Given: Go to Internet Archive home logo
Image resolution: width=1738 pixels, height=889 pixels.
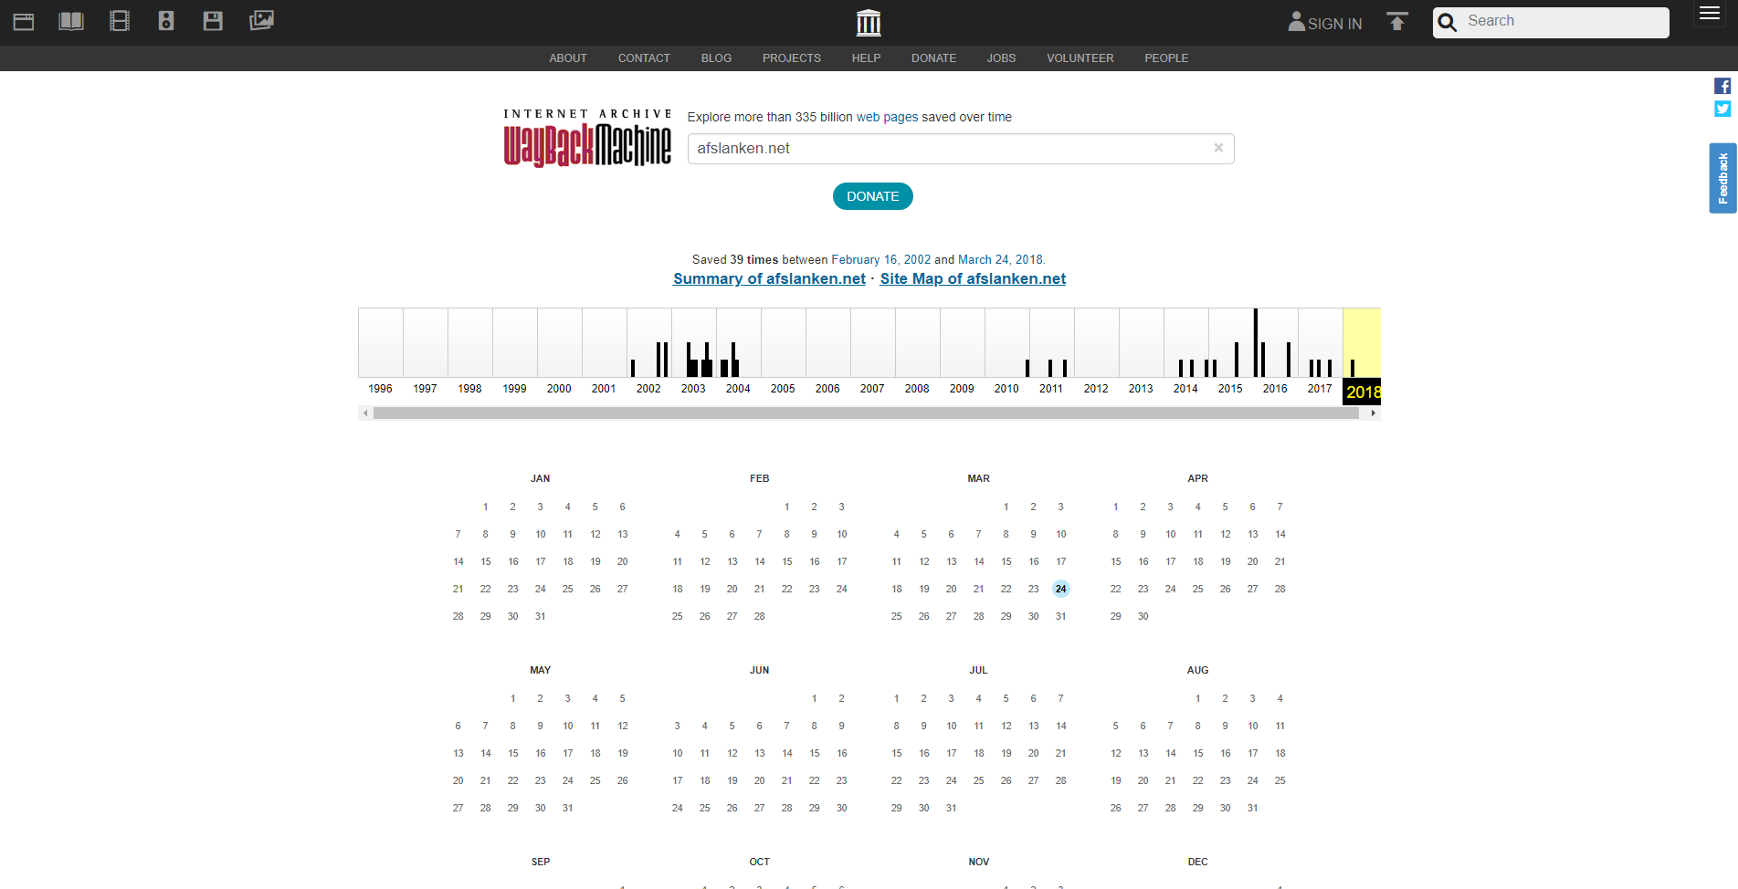Looking at the screenshot, I should coord(869,23).
